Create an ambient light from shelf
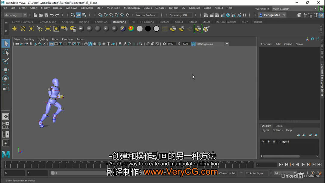 [x=14, y=29]
